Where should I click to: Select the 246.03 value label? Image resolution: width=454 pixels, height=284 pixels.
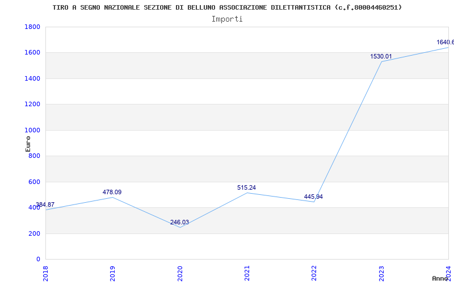[x=179, y=222]
